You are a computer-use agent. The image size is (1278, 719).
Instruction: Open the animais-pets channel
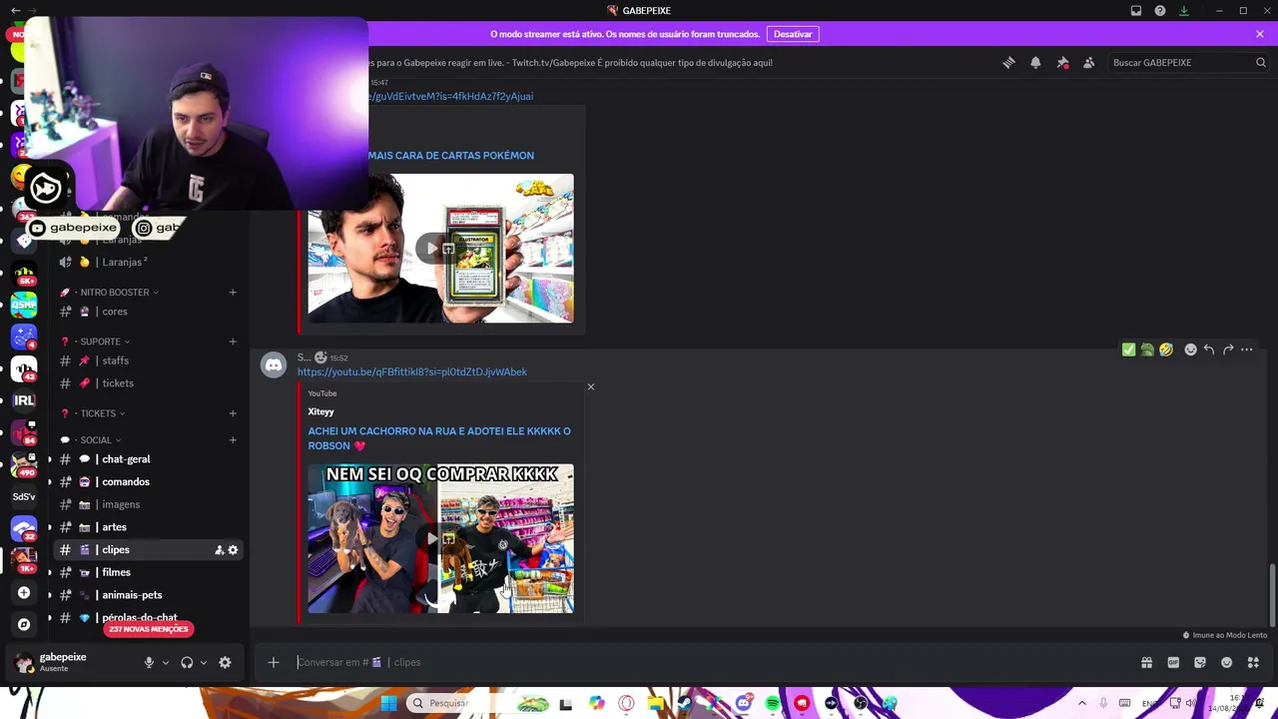pyautogui.click(x=148, y=595)
